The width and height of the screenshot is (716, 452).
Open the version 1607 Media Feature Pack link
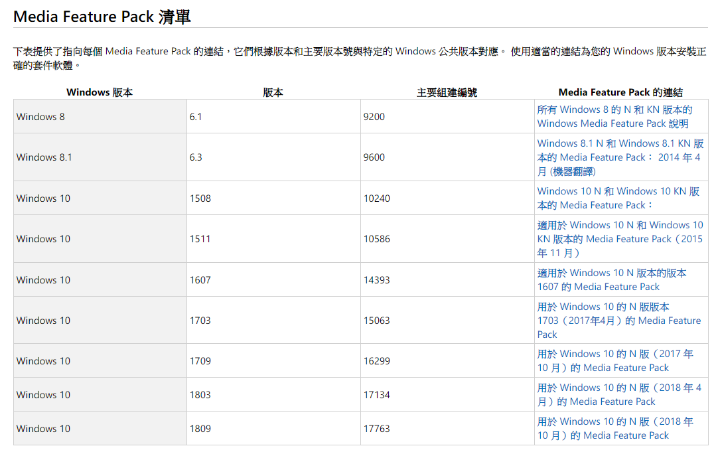tap(612, 280)
